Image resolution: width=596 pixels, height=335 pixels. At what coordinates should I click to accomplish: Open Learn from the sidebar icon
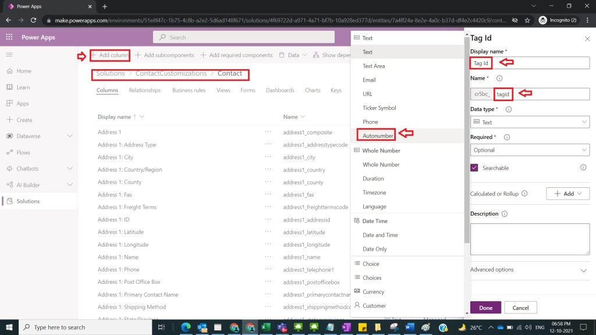coord(9,87)
